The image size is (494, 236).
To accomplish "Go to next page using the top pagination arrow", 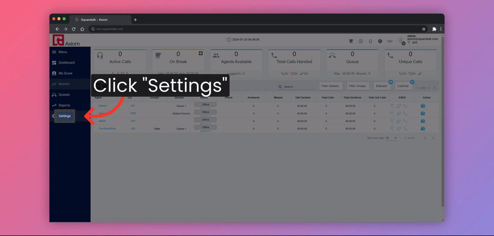I will pos(435,88).
